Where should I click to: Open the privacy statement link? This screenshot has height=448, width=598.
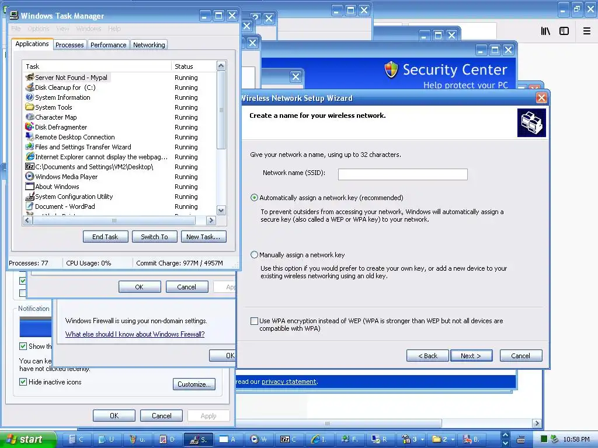coord(288,381)
